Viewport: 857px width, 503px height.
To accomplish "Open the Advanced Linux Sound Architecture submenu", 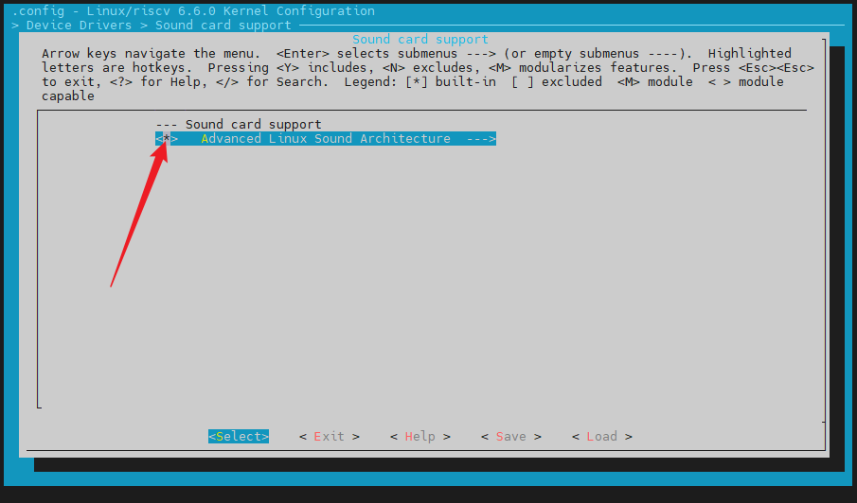I will point(326,139).
